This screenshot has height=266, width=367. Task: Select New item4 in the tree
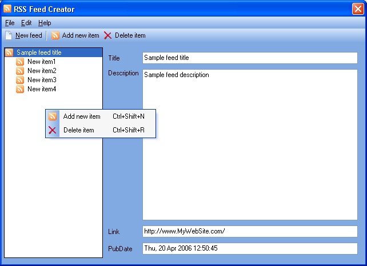[x=42, y=89]
